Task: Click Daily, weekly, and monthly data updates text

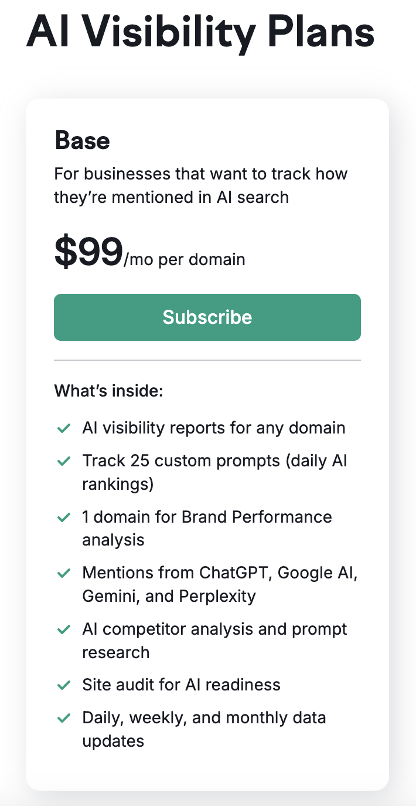Action: [x=204, y=729]
